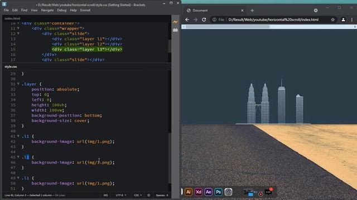357x200 pixels.
Task: Bookmark this page with star icon
Action: pos(332,20)
